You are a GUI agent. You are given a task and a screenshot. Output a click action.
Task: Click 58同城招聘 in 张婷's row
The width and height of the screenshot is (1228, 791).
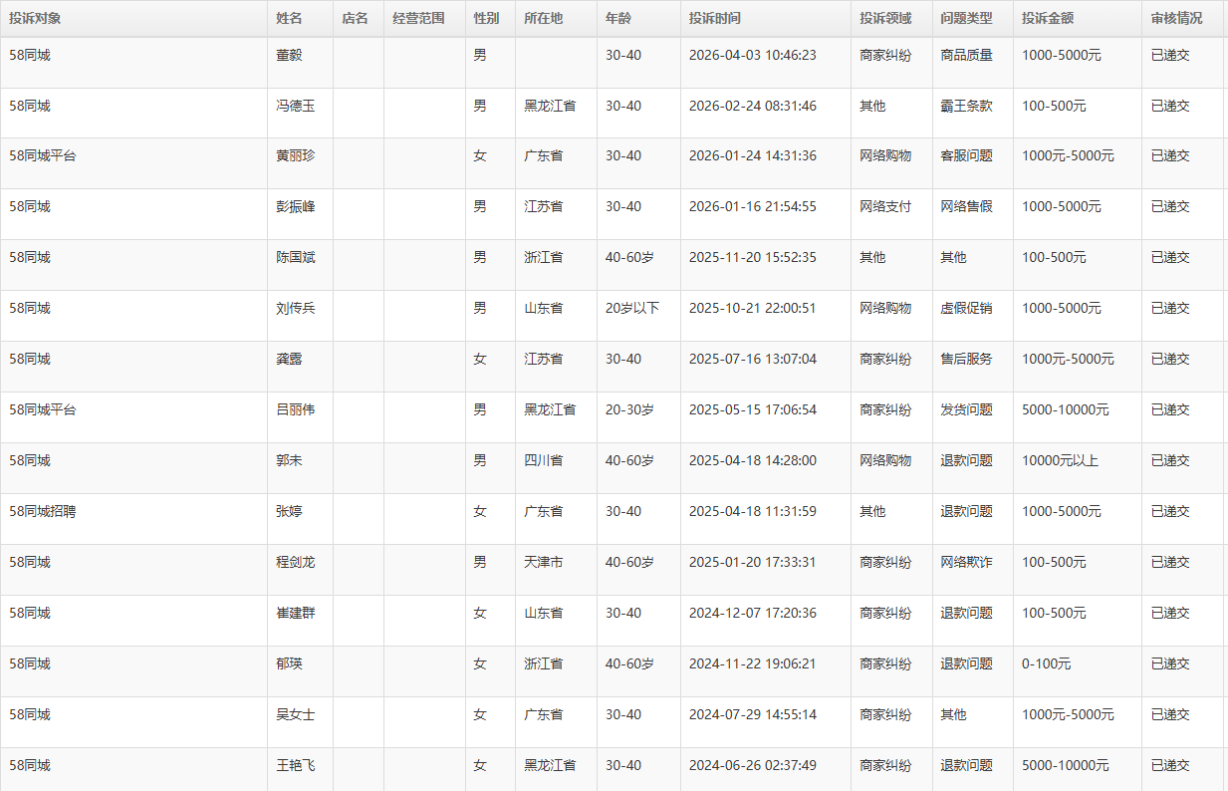click(43, 511)
